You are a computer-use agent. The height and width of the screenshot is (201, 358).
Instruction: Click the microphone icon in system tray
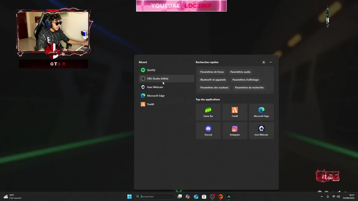[x=328, y=197]
